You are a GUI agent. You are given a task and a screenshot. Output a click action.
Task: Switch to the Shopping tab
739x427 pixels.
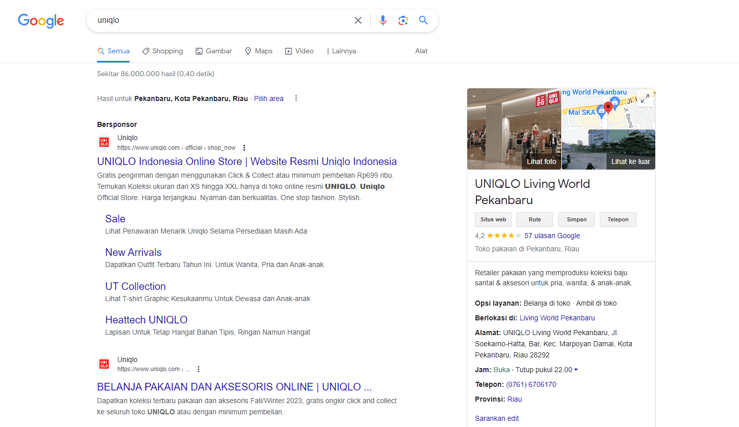[x=163, y=51]
